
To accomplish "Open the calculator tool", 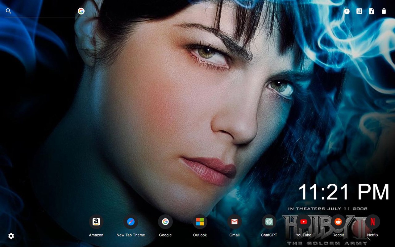I will point(359,11).
